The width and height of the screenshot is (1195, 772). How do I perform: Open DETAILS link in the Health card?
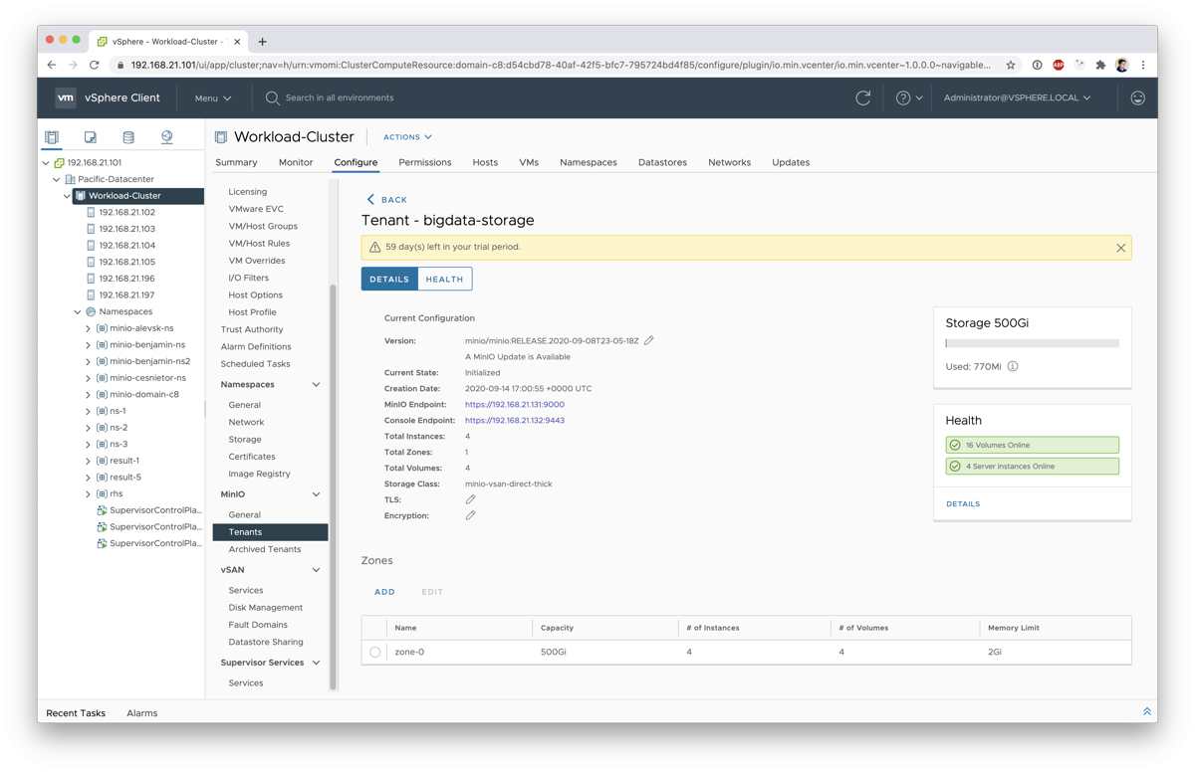point(963,504)
